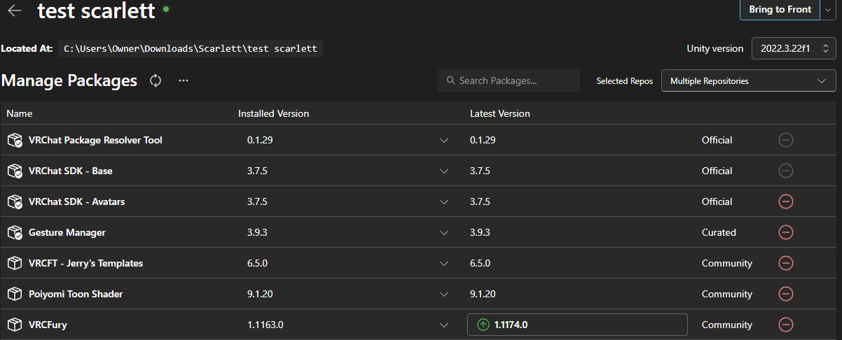This screenshot has width=842, height=340.
Task: Expand installed version dropdown for VRCFury
Action: [x=444, y=325]
